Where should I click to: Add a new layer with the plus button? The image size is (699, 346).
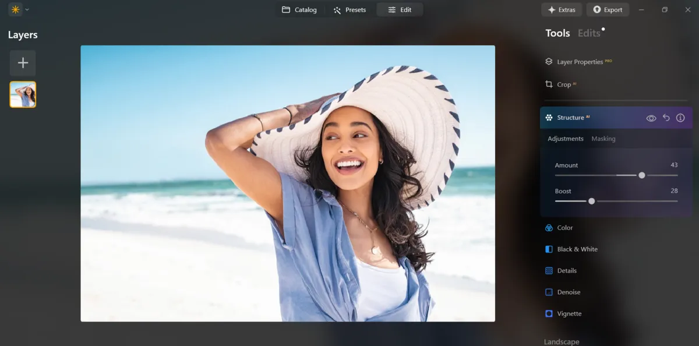(22, 63)
